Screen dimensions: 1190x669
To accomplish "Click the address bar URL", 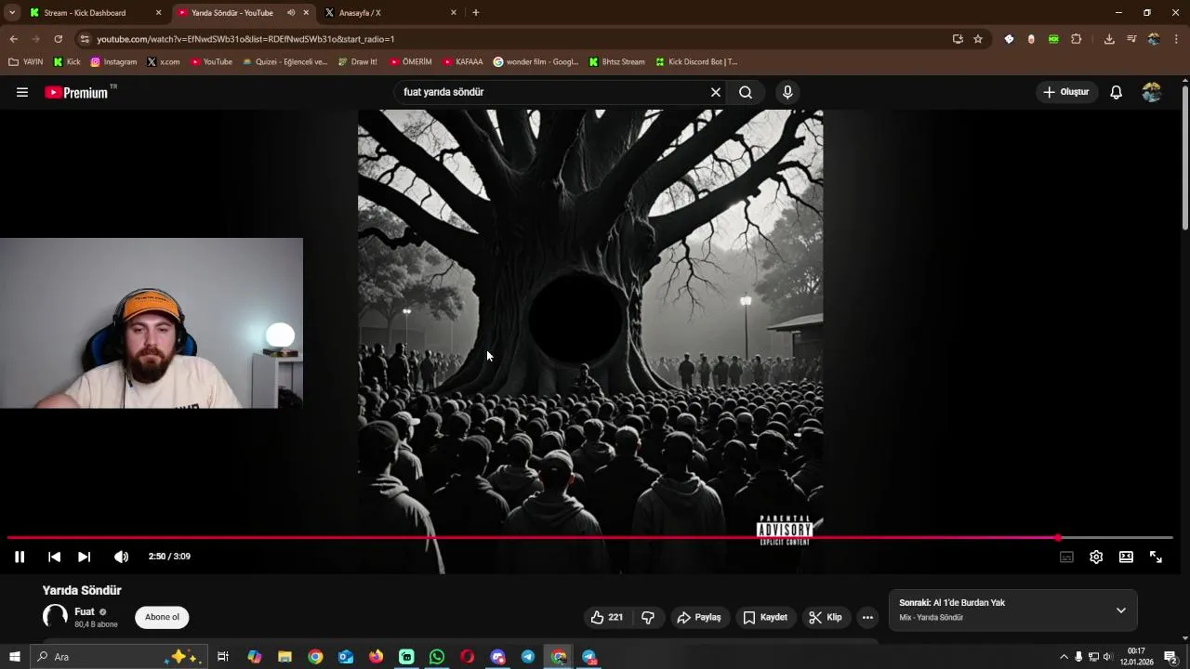I will (x=245, y=39).
